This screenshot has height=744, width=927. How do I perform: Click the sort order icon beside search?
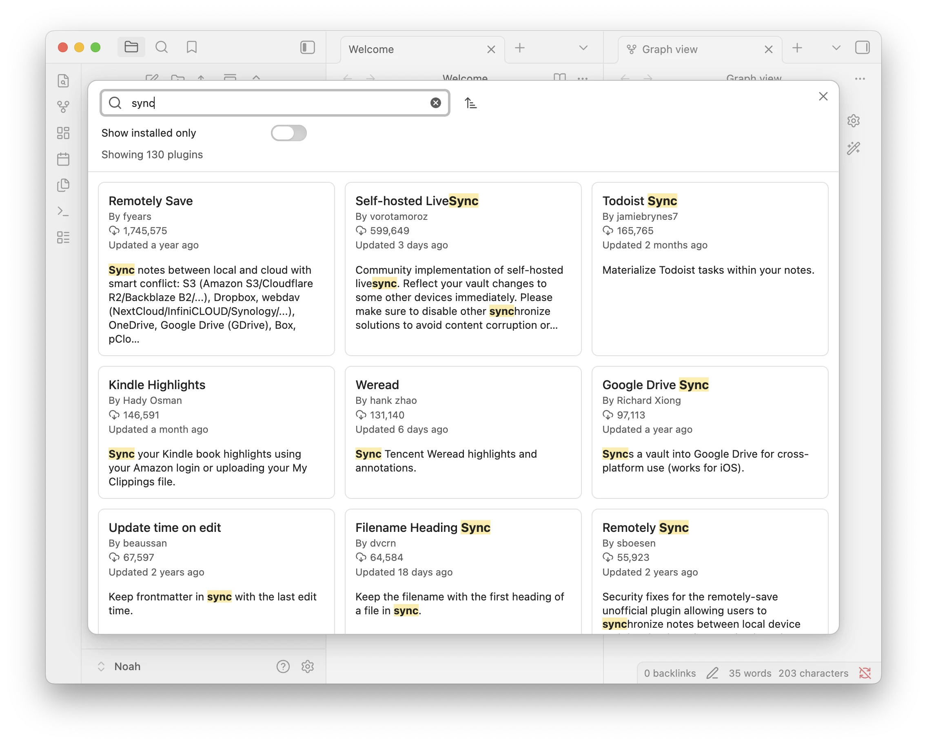[470, 103]
